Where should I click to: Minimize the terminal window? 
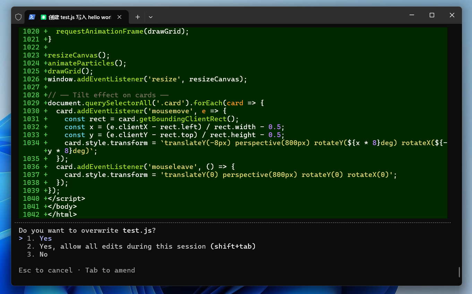pyautogui.click(x=412, y=15)
